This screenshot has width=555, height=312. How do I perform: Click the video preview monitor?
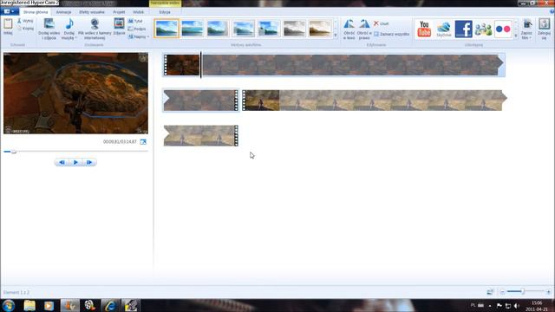(x=75, y=94)
